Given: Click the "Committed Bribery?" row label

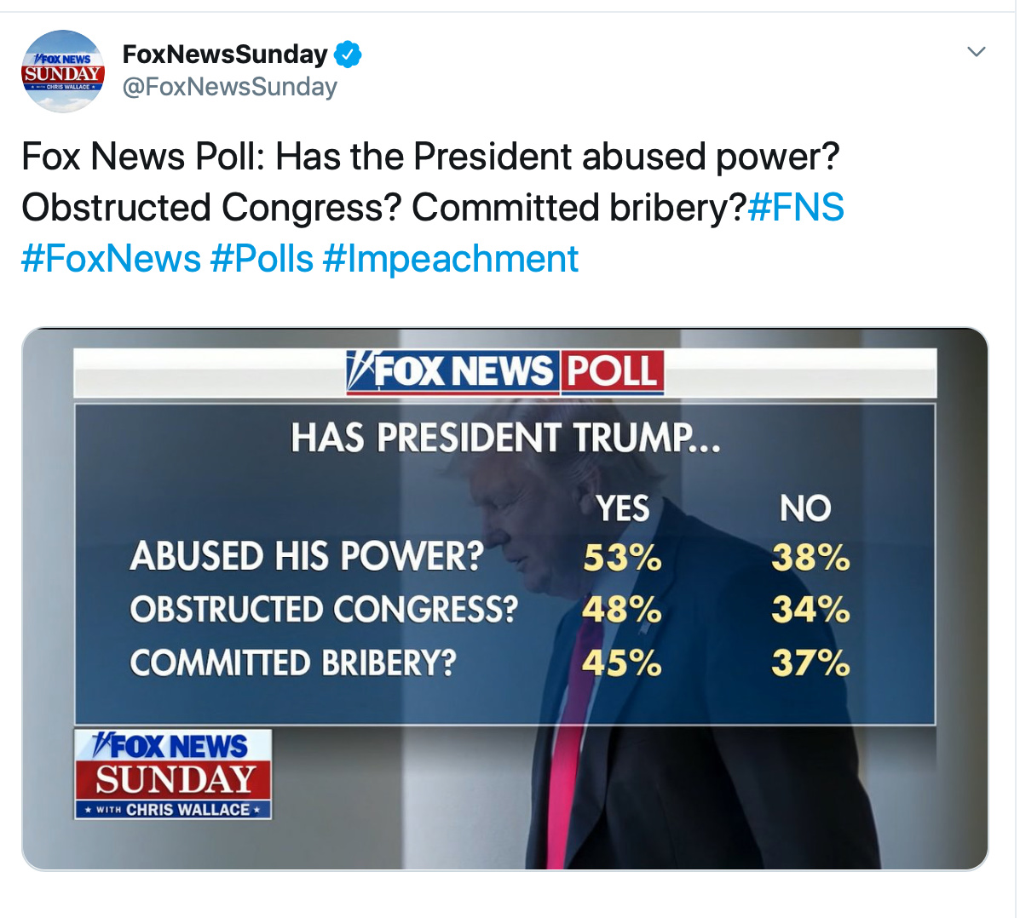Looking at the screenshot, I should 293,663.
